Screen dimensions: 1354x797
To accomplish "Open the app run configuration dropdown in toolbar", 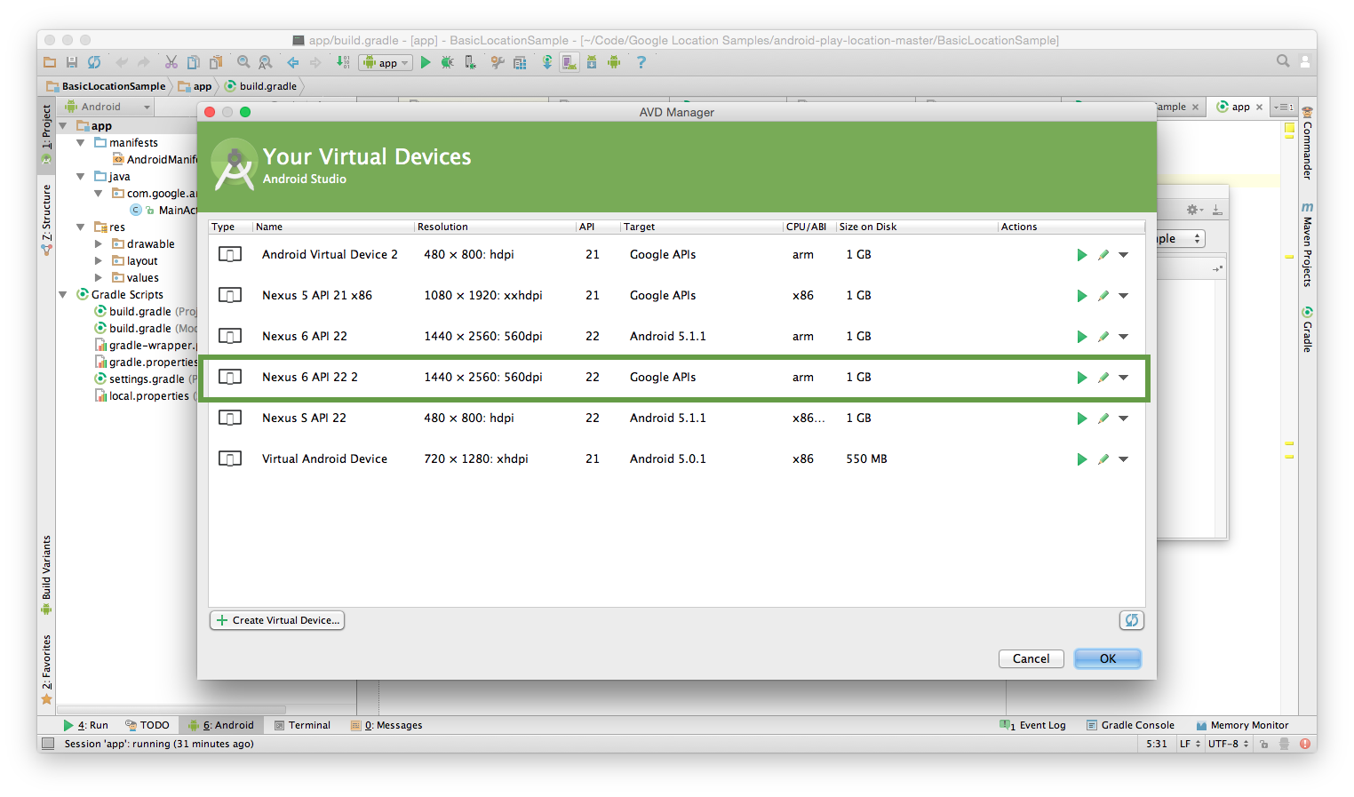I will (386, 63).
